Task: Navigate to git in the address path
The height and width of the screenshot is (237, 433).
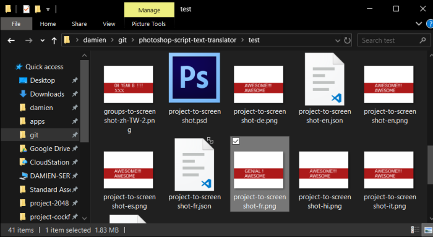Action: [x=122, y=40]
